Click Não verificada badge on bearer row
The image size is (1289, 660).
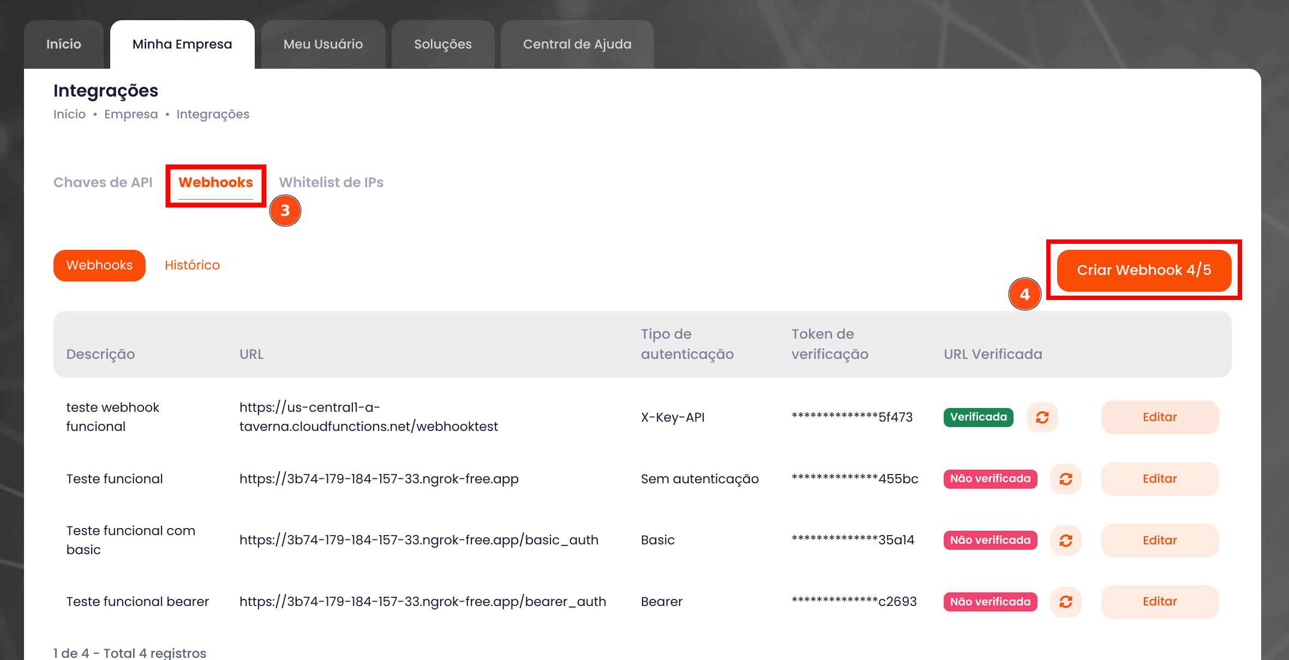click(x=990, y=602)
